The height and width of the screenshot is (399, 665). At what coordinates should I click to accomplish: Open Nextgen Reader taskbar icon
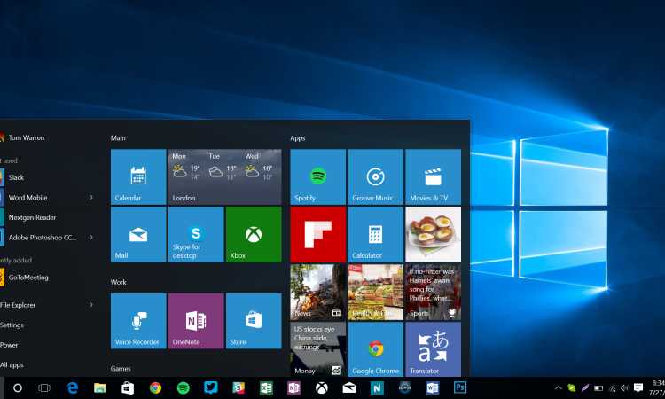coord(377,387)
